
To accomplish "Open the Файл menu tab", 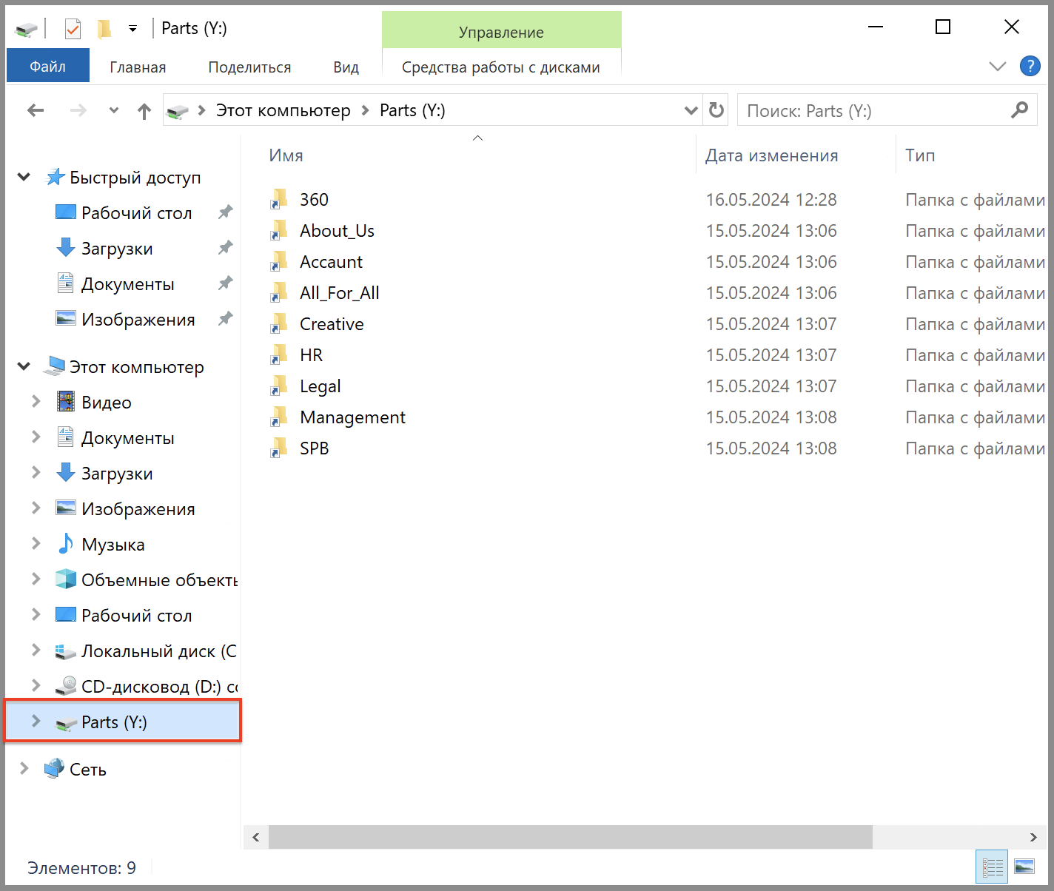I will click(47, 67).
